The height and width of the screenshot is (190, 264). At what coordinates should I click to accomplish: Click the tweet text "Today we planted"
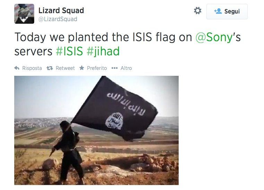(x=61, y=37)
